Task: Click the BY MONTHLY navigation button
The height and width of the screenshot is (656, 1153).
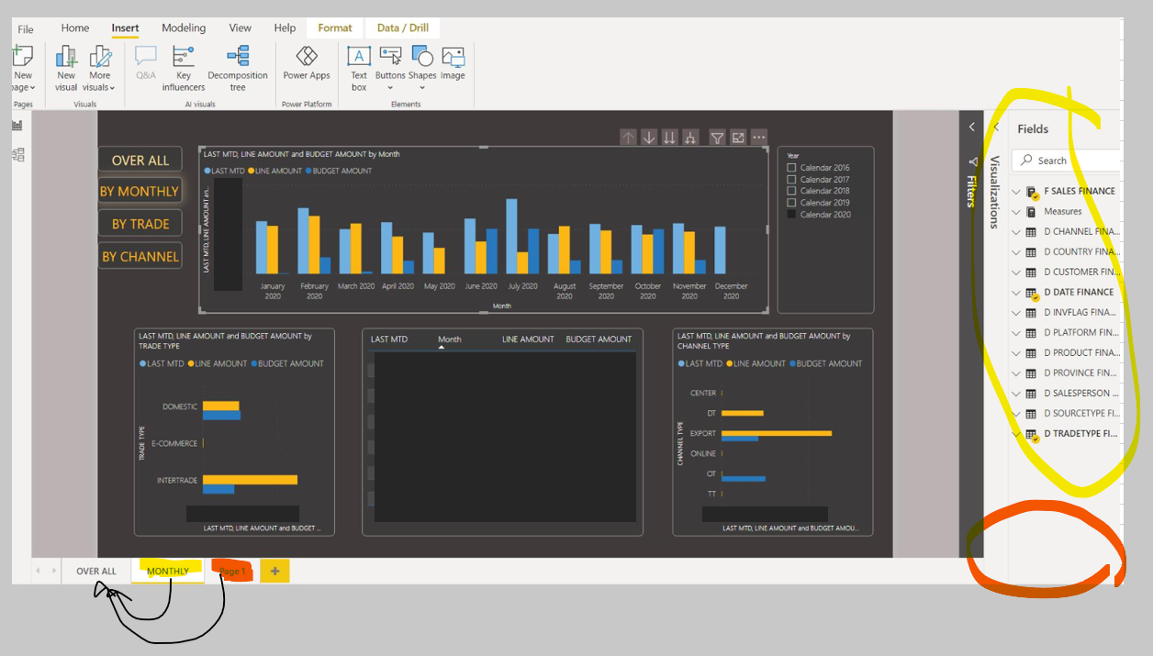Action: click(x=140, y=192)
